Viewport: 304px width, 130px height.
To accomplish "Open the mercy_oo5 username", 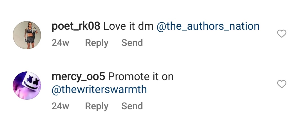I will [x=78, y=77].
